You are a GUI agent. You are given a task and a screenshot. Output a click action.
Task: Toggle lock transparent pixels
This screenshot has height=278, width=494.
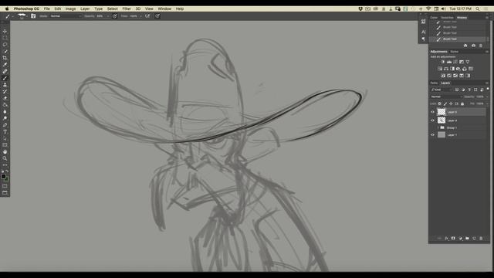point(440,103)
